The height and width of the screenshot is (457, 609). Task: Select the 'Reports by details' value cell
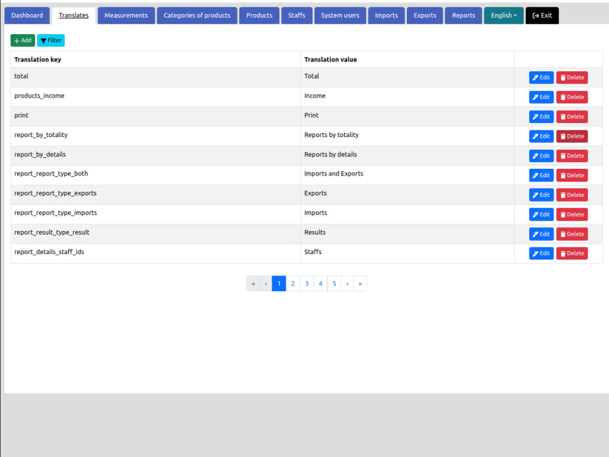tap(407, 156)
